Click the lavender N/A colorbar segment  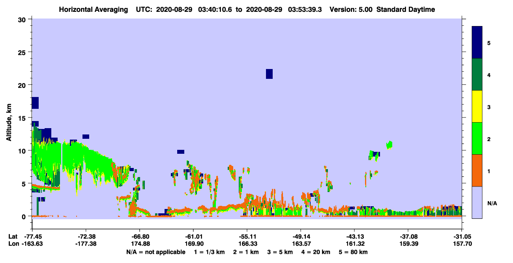coord(477,202)
